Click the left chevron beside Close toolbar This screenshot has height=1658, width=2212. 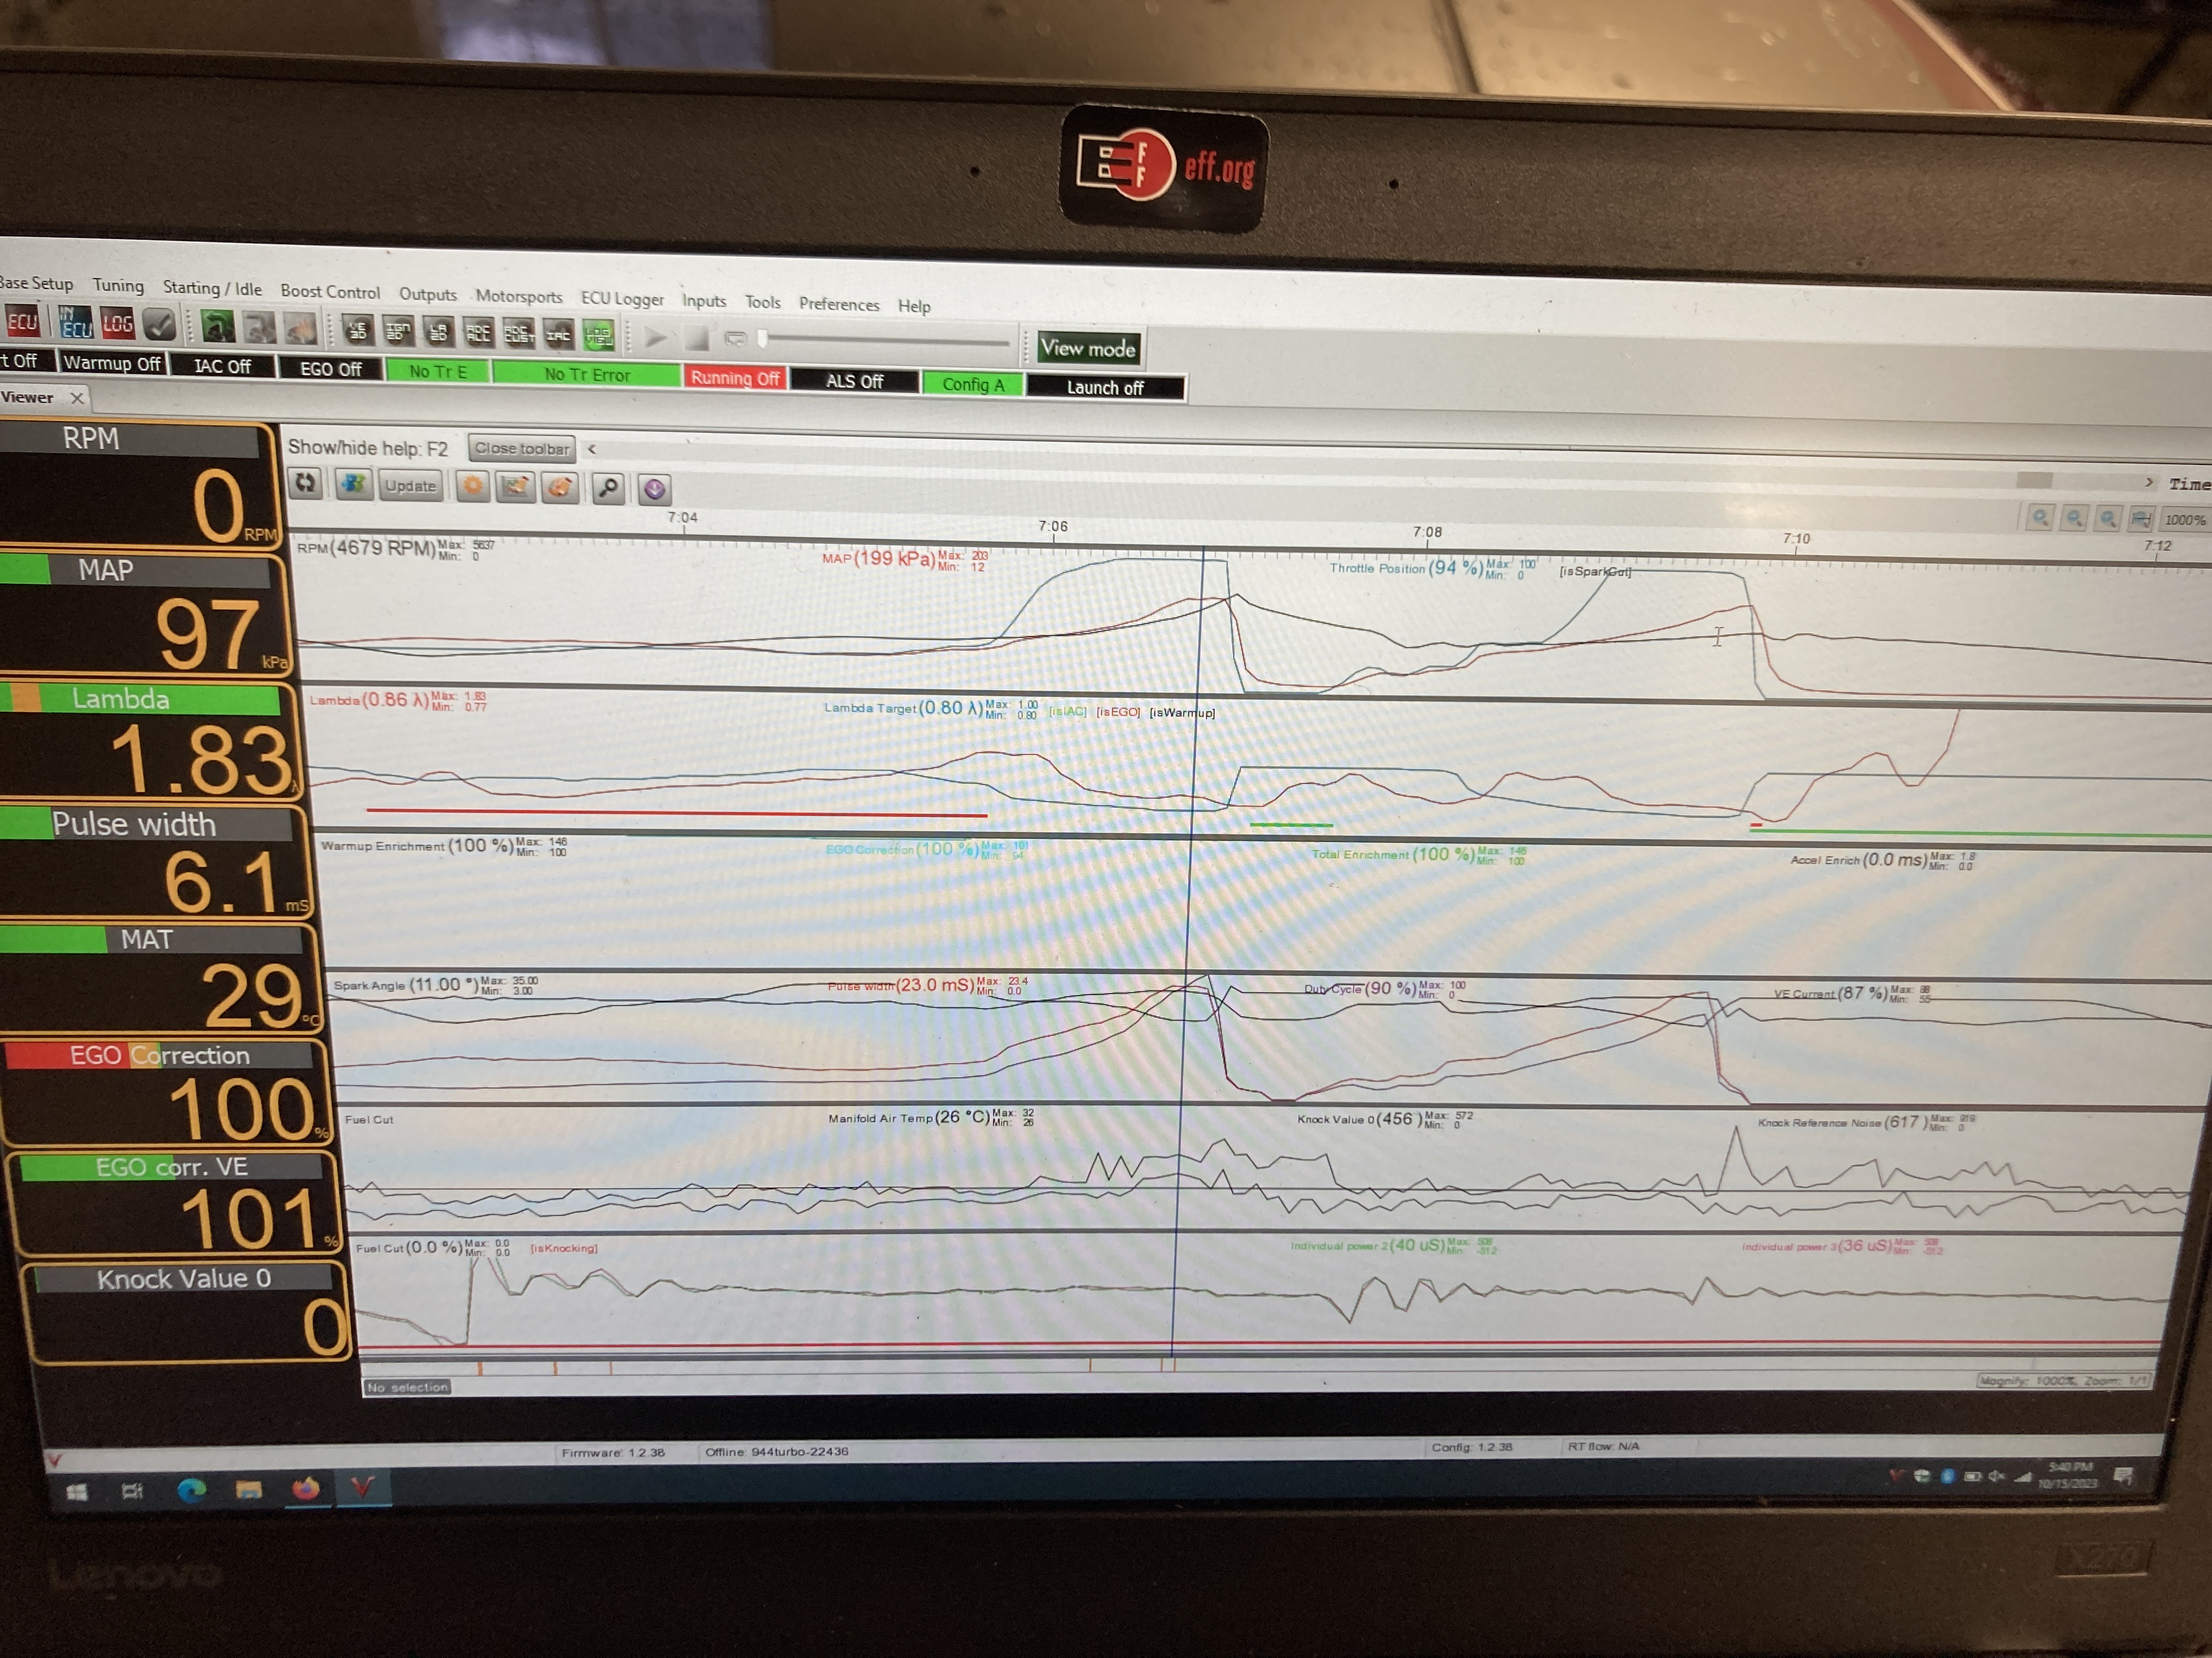pyautogui.click(x=592, y=450)
